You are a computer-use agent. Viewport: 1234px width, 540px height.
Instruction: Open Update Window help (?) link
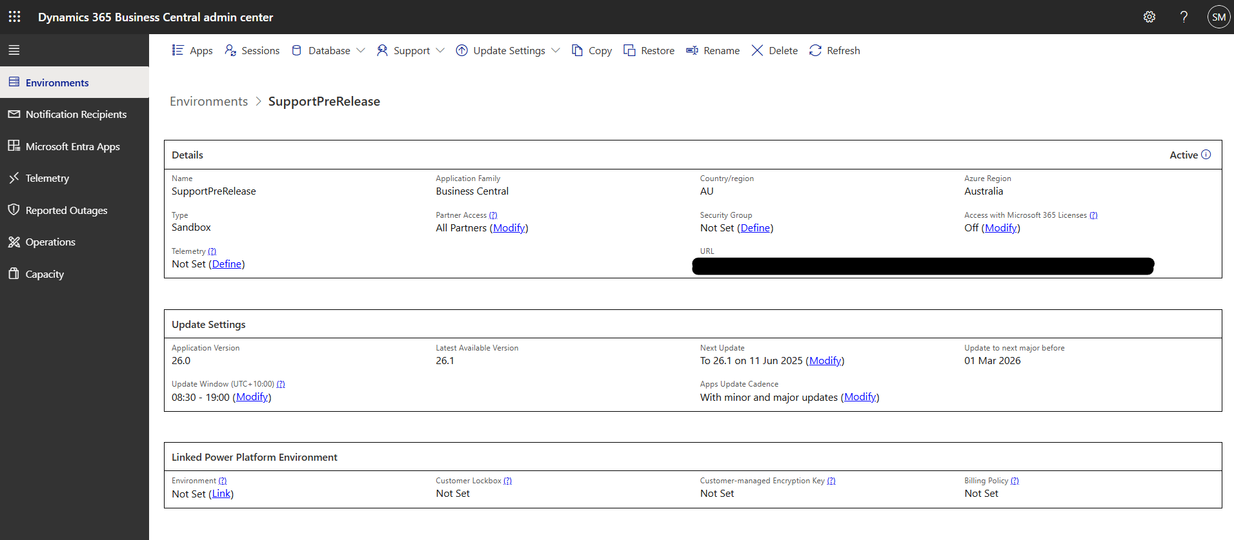click(281, 384)
